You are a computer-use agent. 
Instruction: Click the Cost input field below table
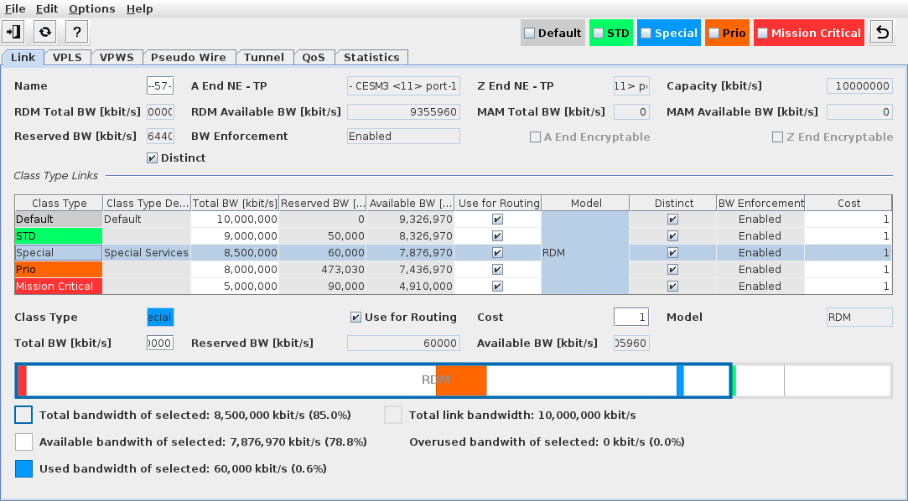pyautogui.click(x=630, y=318)
